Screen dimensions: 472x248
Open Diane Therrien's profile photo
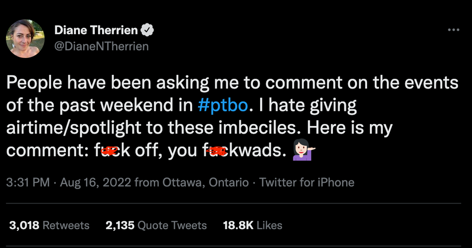pos(25,39)
